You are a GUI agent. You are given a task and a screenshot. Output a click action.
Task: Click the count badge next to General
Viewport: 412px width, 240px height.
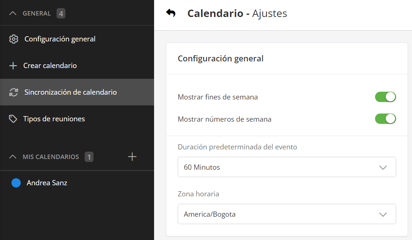click(61, 14)
